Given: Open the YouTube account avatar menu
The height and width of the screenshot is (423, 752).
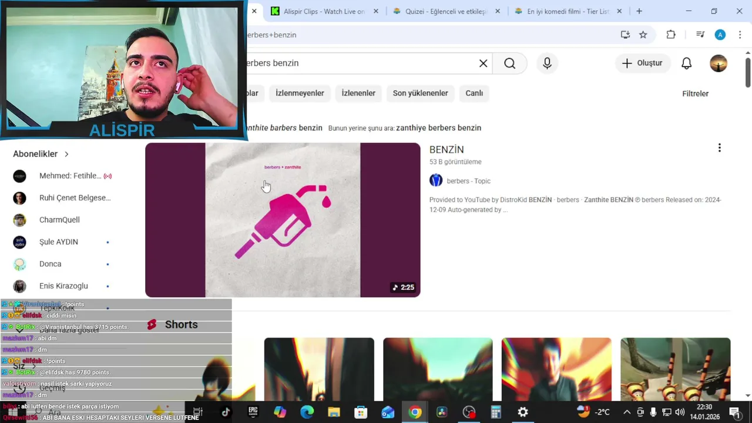Looking at the screenshot, I should (x=718, y=63).
